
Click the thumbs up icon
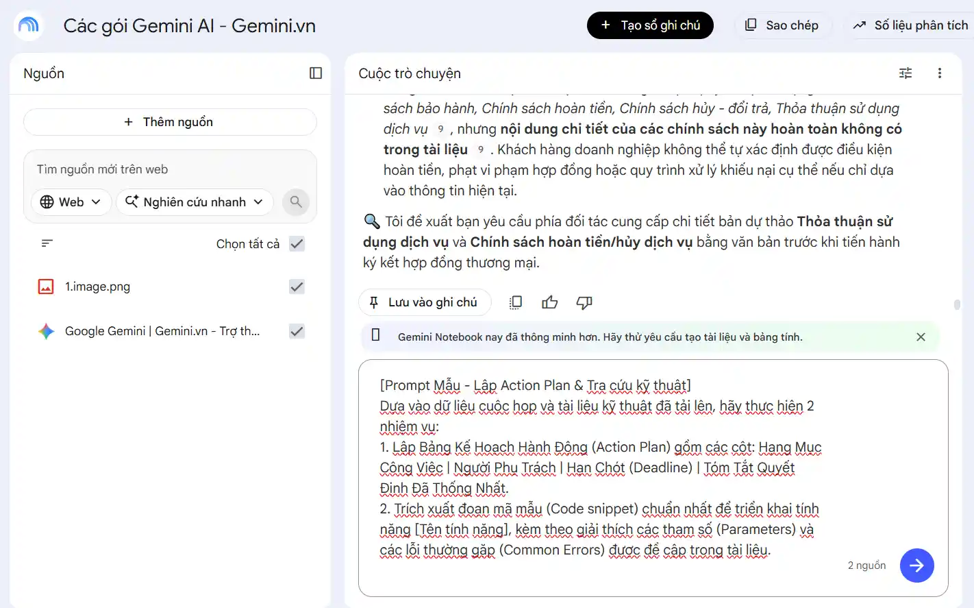pyautogui.click(x=550, y=302)
